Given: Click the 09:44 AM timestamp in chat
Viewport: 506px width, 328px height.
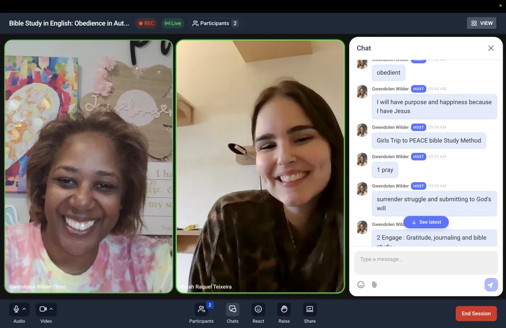Looking at the screenshot, I should point(437,89).
